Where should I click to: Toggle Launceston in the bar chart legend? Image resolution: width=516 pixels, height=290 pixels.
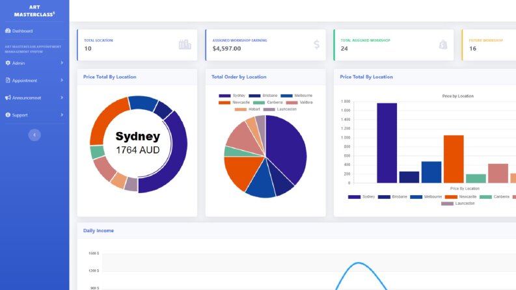(458, 204)
